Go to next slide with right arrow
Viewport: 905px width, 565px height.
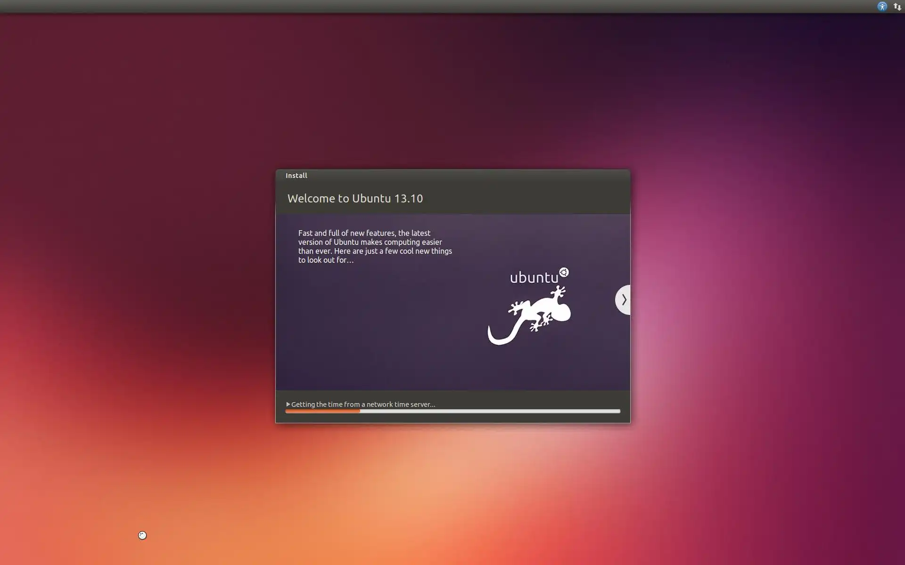click(x=623, y=300)
